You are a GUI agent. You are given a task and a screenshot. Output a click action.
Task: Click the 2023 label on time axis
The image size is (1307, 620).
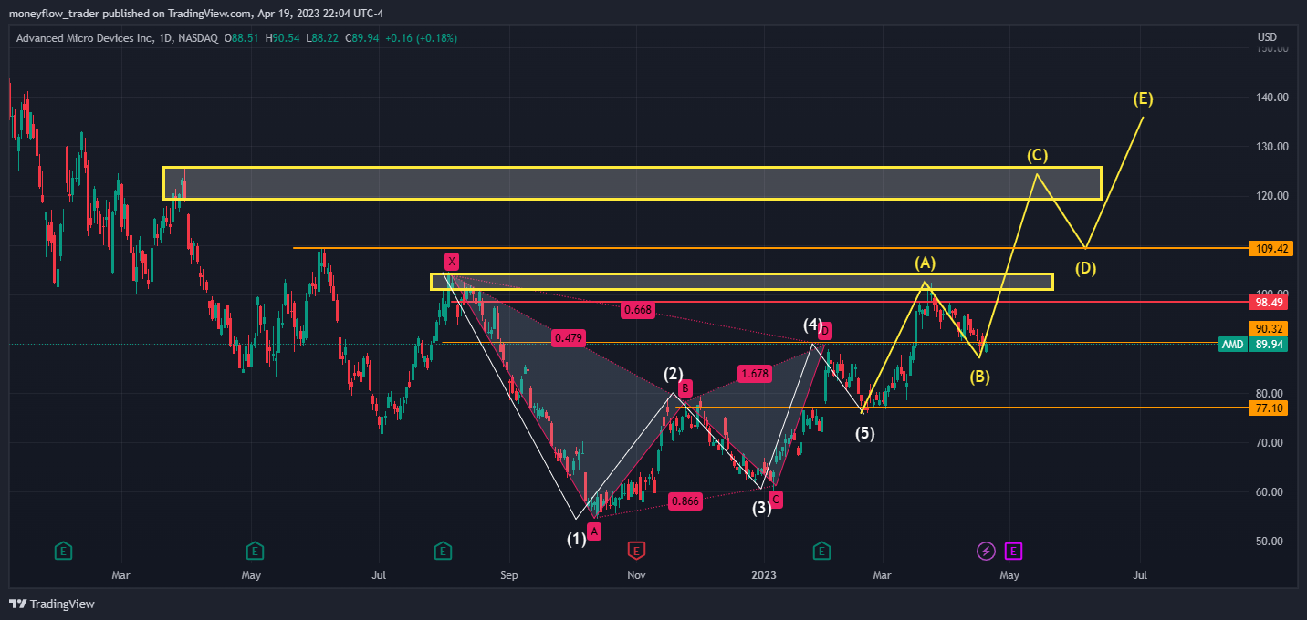[764, 575]
